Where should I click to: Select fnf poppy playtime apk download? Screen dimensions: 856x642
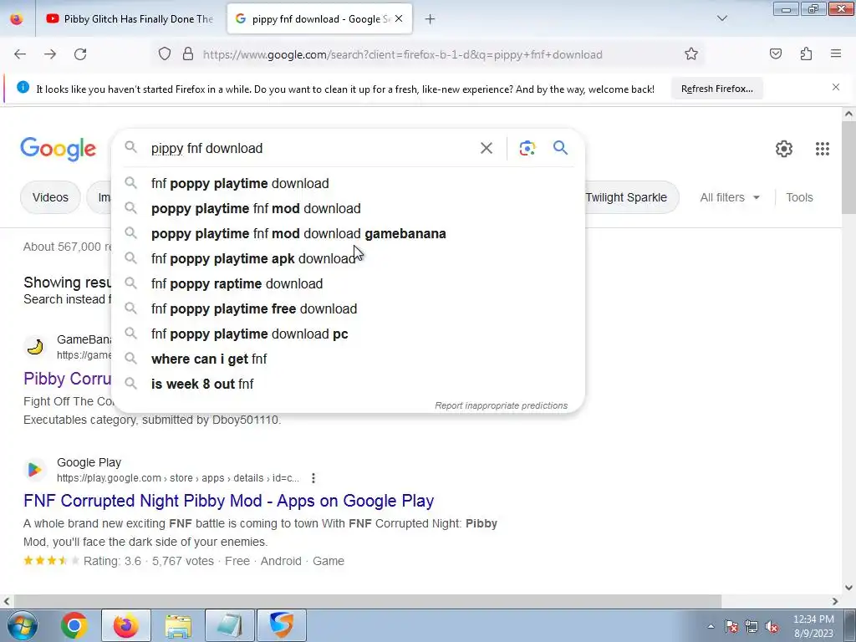348,259
